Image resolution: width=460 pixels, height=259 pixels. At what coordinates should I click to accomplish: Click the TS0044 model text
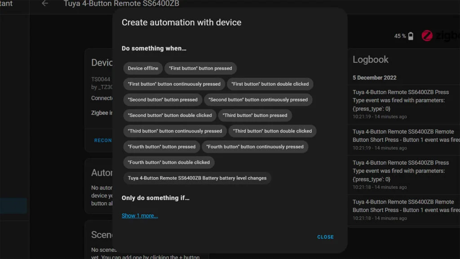tap(101, 79)
